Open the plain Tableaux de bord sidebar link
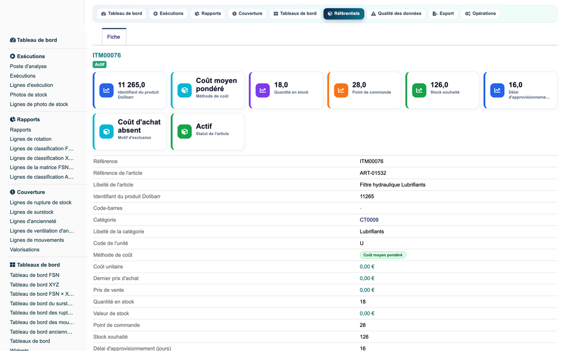The height and width of the screenshot is (351, 568). click(x=30, y=342)
